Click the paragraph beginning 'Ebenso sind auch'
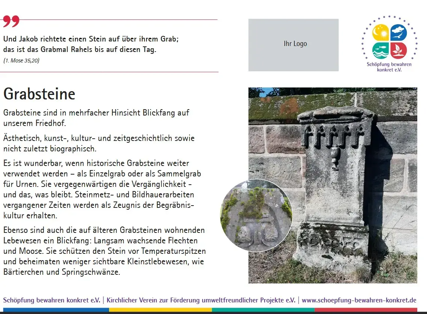The width and height of the screenshot is (427, 314). pos(105,251)
